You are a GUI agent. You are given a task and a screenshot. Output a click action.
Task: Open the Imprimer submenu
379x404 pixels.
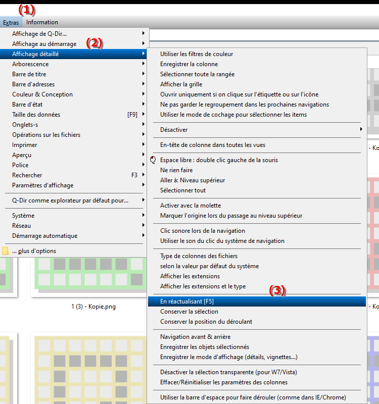(x=74, y=145)
